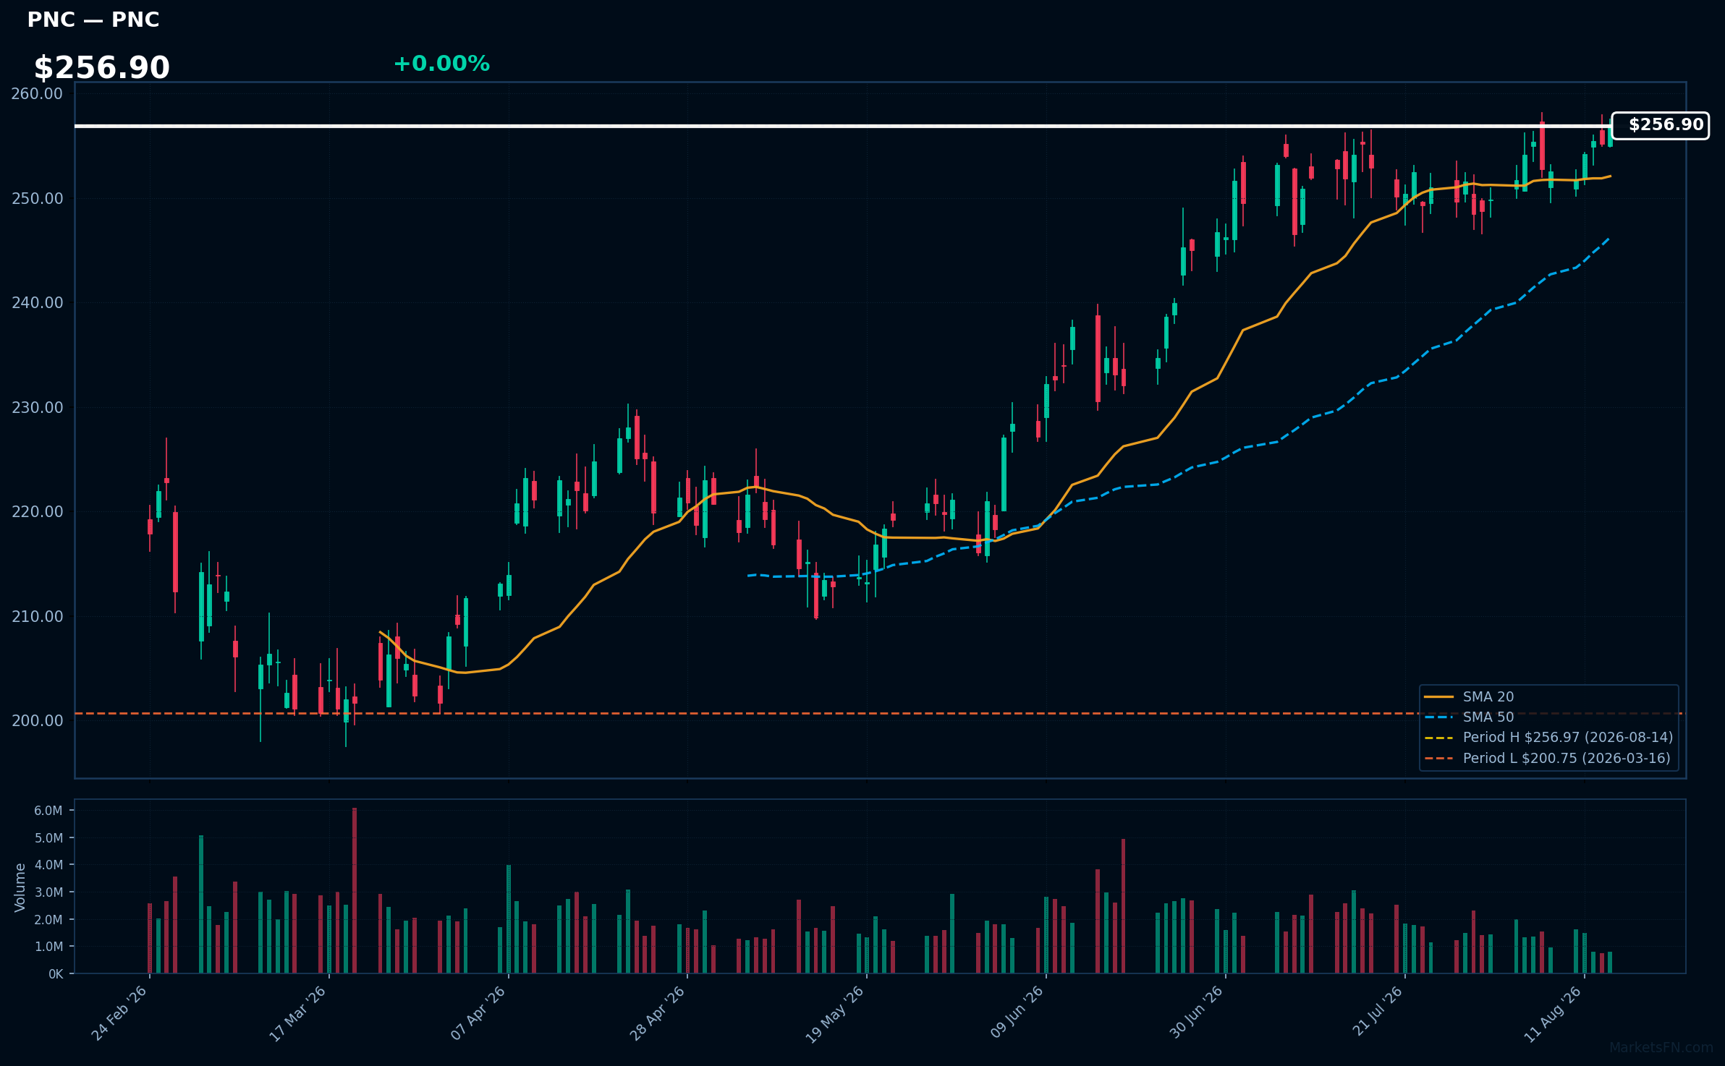1725x1066 pixels.
Task: Click the 200.00 price axis label
Action: pos(38,721)
